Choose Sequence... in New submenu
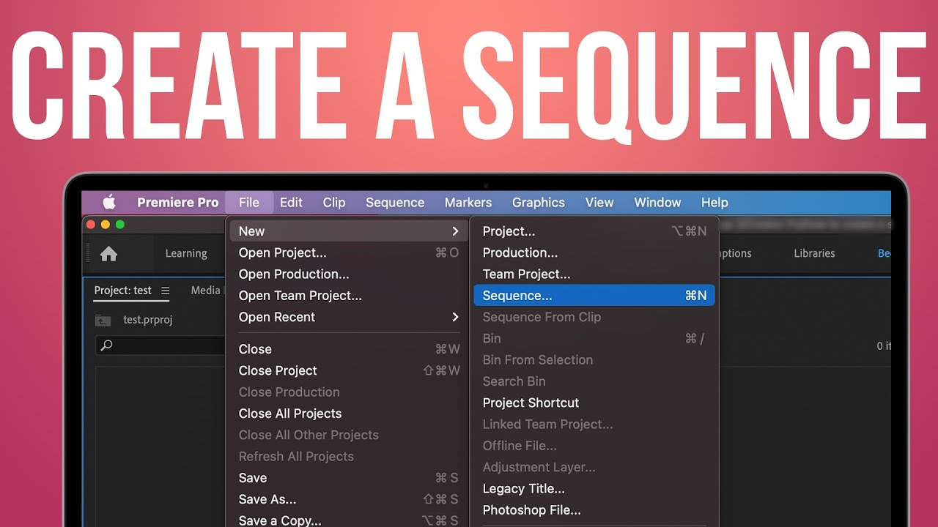The image size is (938, 527). tap(594, 296)
